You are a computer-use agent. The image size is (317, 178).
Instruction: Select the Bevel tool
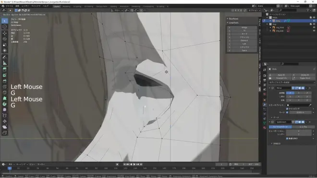pyautogui.click(x=5, y=81)
